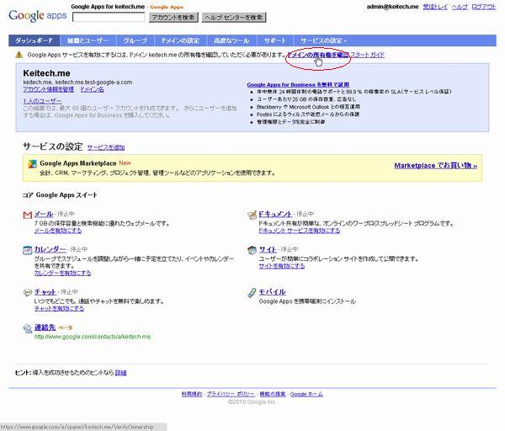Viewport: 505px width, 431px height.
Task: Open the プライバシー ポリシー footer link
Action: pos(231,394)
